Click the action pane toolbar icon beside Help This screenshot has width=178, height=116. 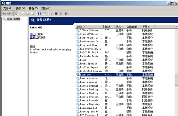44,14
